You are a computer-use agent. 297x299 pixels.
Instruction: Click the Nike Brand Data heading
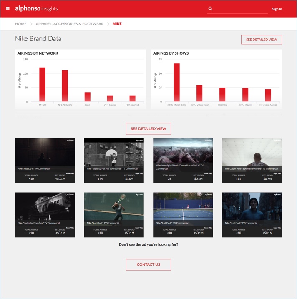pyautogui.click(x=38, y=38)
